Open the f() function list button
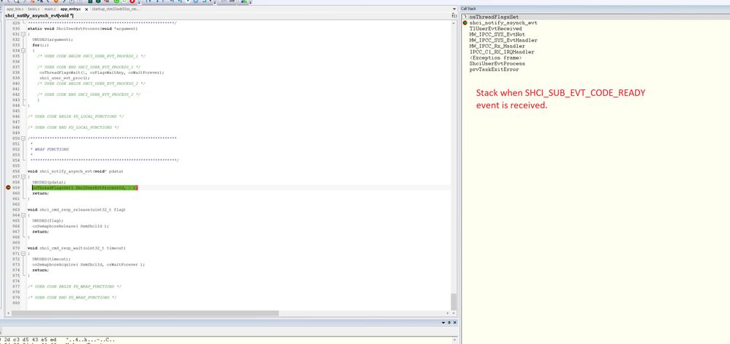Image resolution: width=730 pixels, height=344 pixels. click(x=454, y=16)
